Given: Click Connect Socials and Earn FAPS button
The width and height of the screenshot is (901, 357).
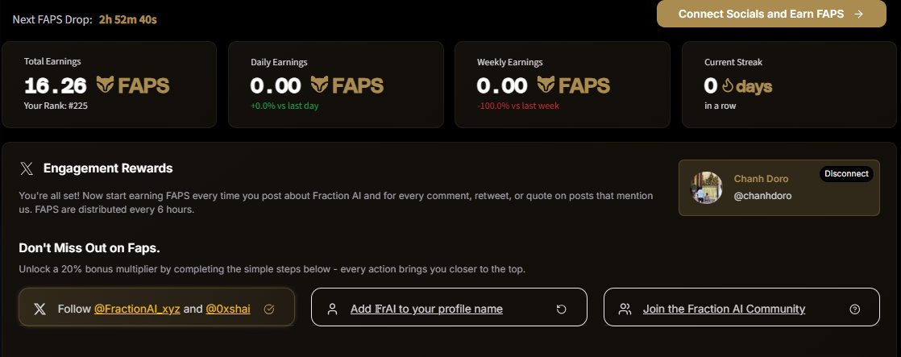Looking at the screenshot, I should click(x=771, y=14).
